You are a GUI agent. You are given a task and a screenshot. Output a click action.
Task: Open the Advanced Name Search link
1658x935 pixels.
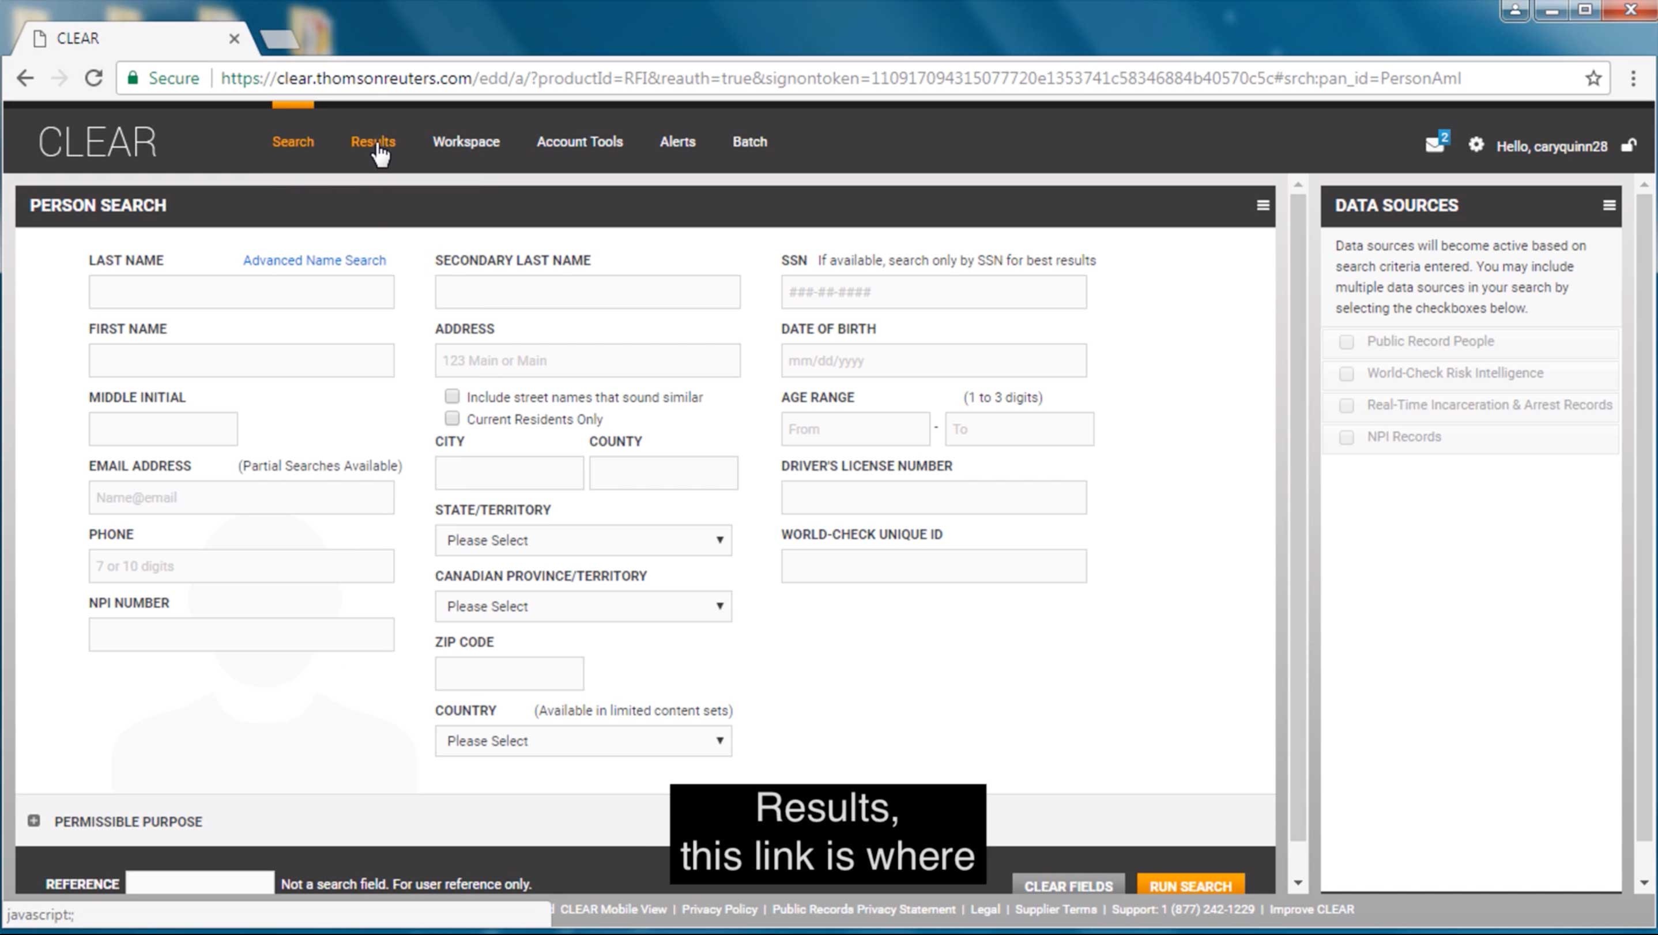point(314,260)
